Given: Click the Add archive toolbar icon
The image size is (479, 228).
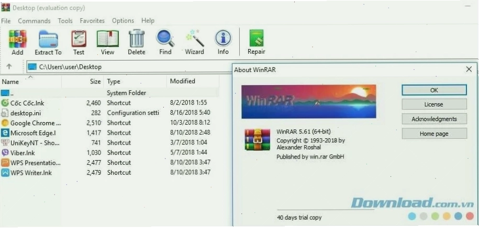Looking at the screenshot, I should [17, 39].
